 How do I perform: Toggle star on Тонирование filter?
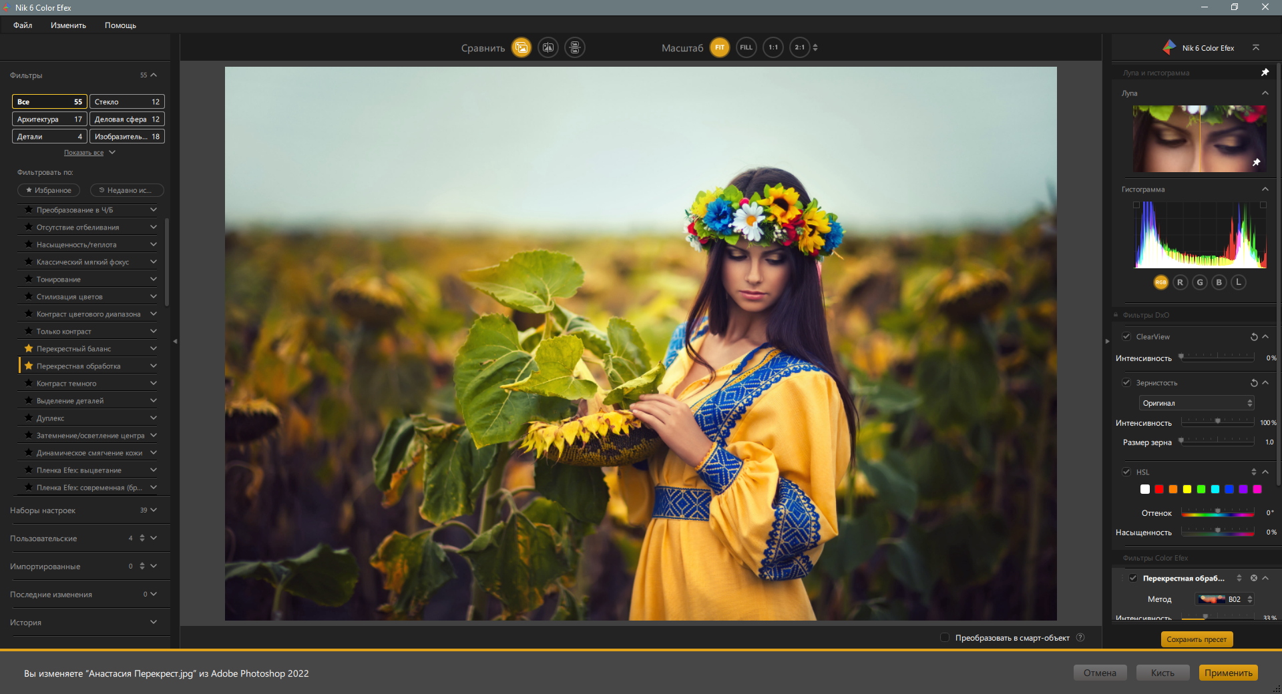pyautogui.click(x=29, y=279)
